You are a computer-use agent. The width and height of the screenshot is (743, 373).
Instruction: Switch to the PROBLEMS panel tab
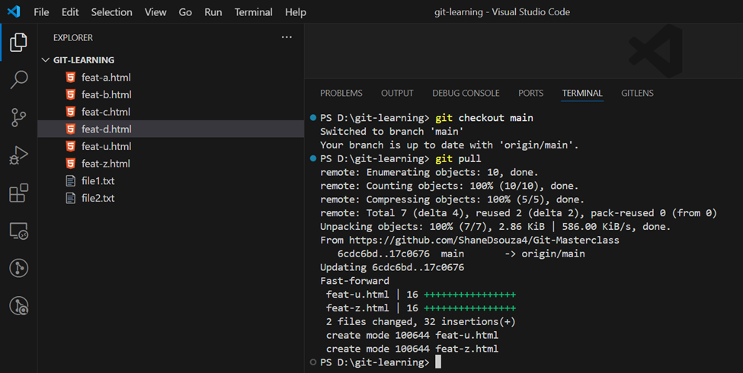coord(341,93)
